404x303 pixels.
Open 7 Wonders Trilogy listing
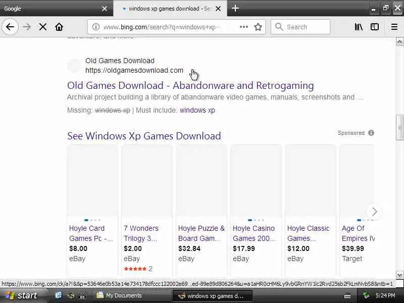141,233
